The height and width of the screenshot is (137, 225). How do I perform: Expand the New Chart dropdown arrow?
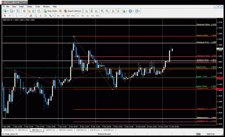click(8, 11)
